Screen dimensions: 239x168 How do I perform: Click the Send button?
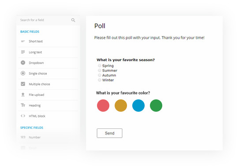[x=109, y=133]
